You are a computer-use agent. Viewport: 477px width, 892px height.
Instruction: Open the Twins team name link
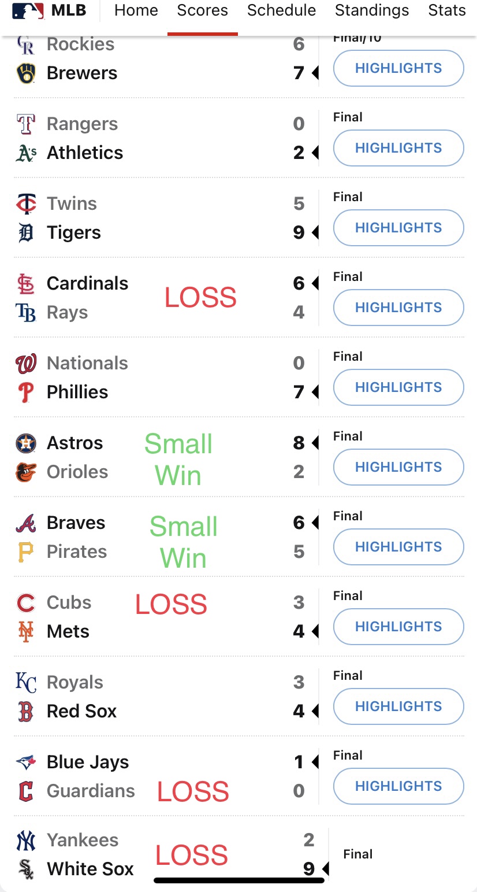[x=72, y=204]
